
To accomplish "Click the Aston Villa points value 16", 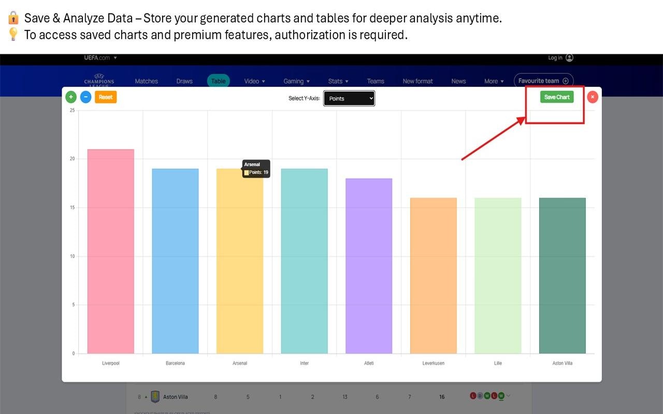I will tap(442, 397).
